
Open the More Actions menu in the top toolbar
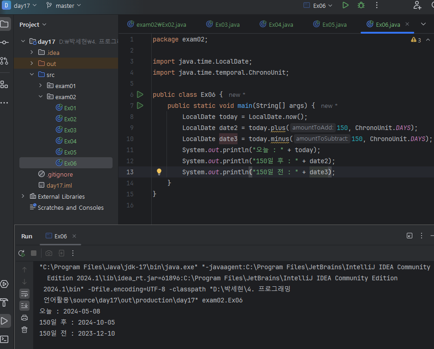(377, 5)
